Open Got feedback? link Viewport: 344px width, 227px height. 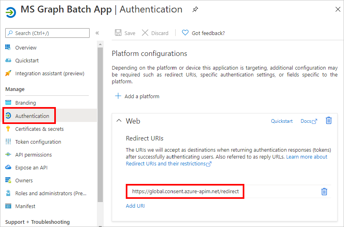click(x=208, y=33)
